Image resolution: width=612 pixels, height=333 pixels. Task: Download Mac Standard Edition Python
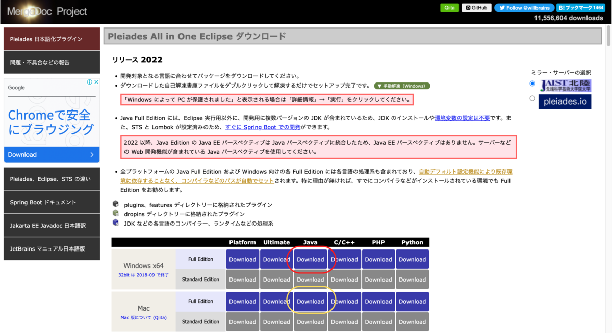click(412, 322)
